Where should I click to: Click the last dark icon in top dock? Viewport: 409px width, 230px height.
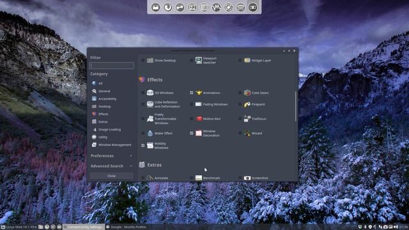252,7
